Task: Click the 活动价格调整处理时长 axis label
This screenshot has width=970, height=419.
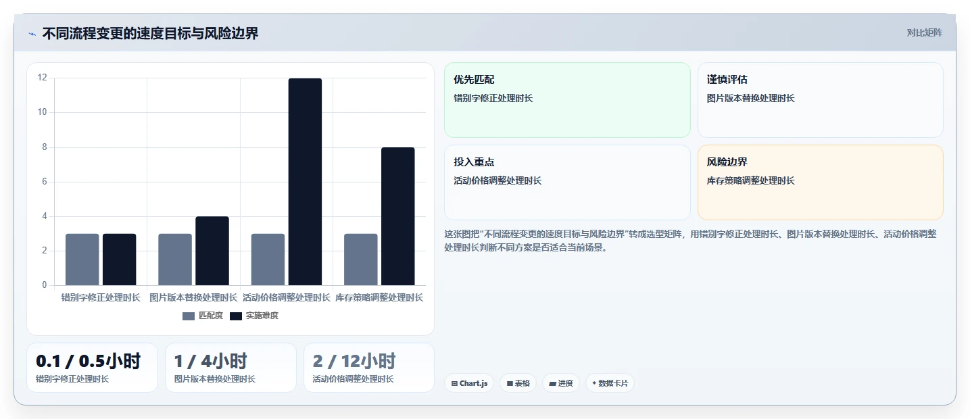Action: click(x=287, y=297)
